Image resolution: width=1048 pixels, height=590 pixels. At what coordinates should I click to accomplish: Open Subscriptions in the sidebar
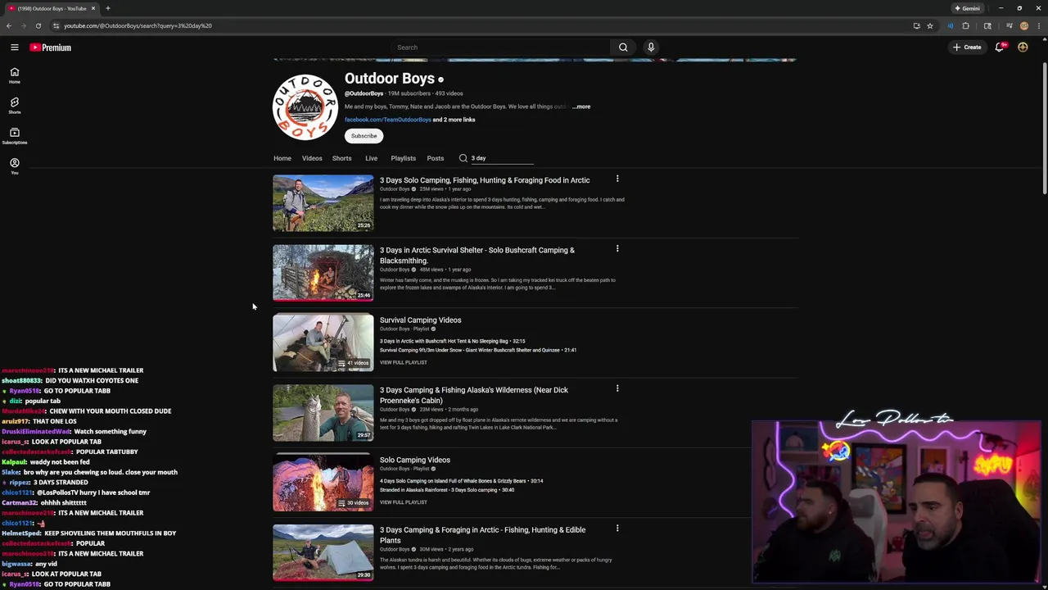click(x=14, y=136)
